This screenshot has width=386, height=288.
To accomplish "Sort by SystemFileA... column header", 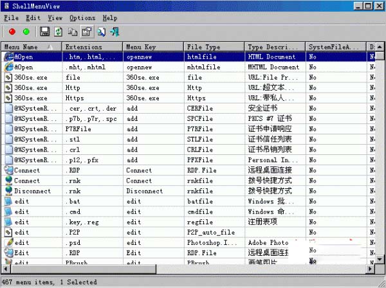I will (x=336, y=47).
